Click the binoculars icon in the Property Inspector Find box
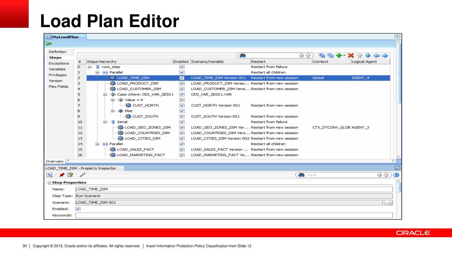The image size is (452, 254). coord(301,175)
